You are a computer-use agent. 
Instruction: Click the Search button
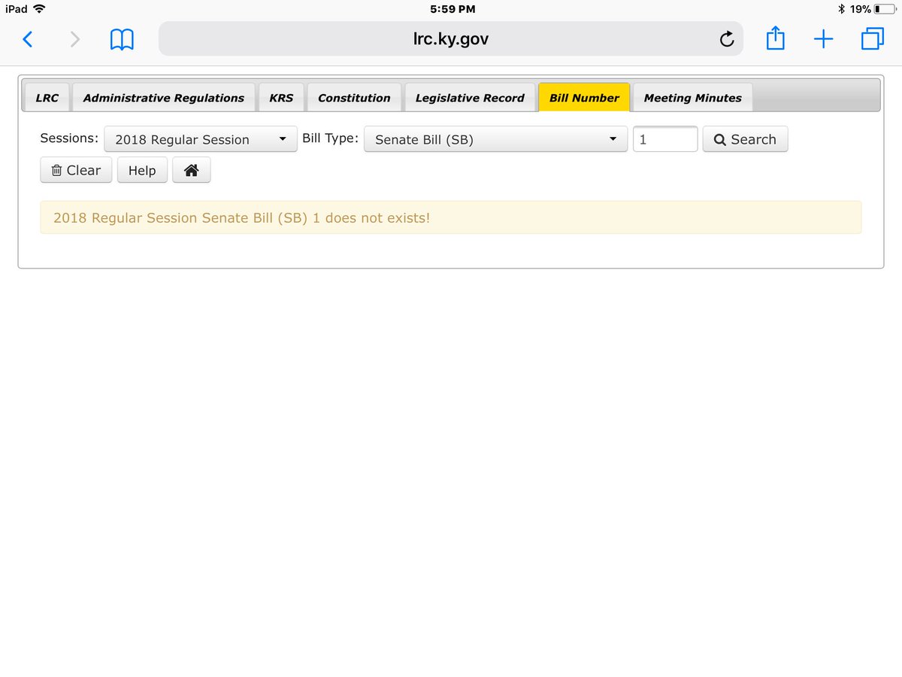point(745,139)
